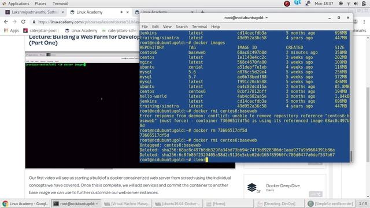Click the browser page vertical scrollbar

point(368,124)
